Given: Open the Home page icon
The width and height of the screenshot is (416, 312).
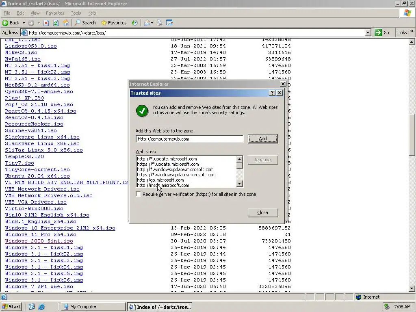Looking at the screenshot, I should [x=66, y=23].
